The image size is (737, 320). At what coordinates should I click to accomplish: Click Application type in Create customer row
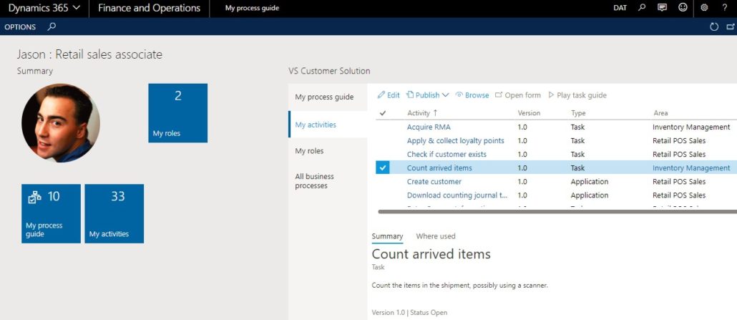click(x=590, y=182)
